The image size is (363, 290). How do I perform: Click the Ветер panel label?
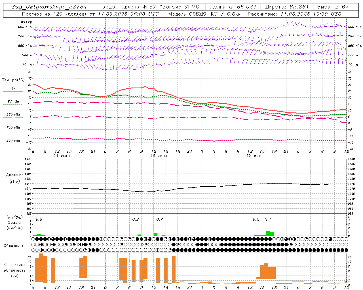pyautogui.click(x=26, y=22)
